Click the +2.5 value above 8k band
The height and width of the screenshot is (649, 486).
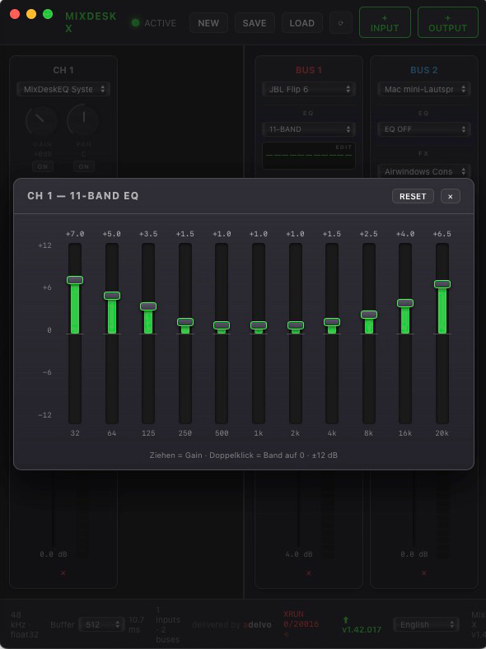[369, 234]
